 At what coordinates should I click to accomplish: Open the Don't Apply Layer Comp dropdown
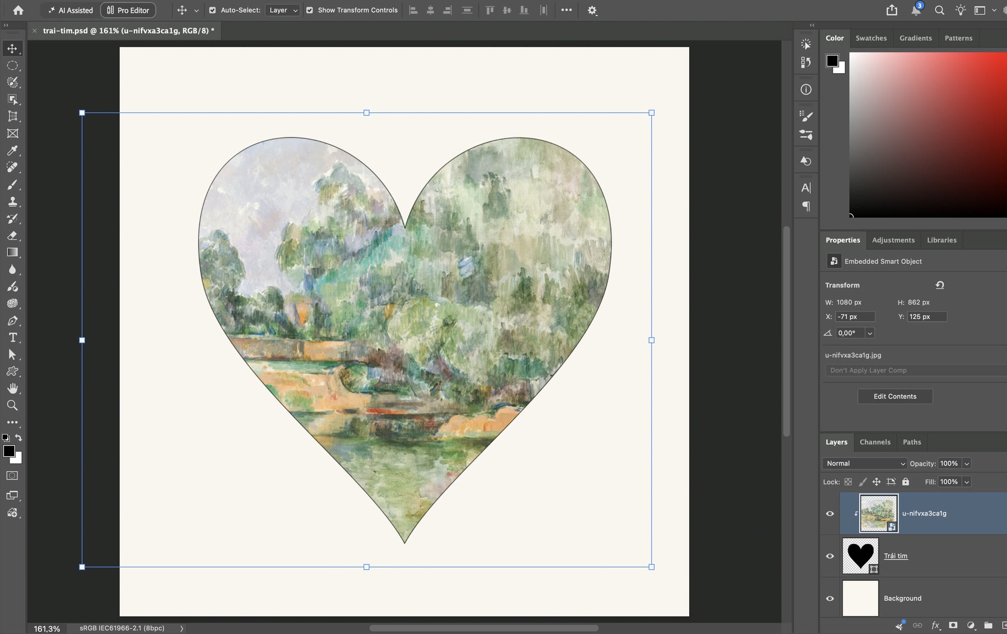tap(915, 371)
